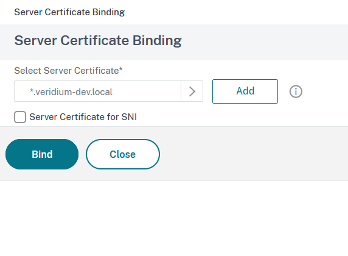Click the 'Server Certificate for SNI' label
348x256 pixels.
(x=83, y=117)
